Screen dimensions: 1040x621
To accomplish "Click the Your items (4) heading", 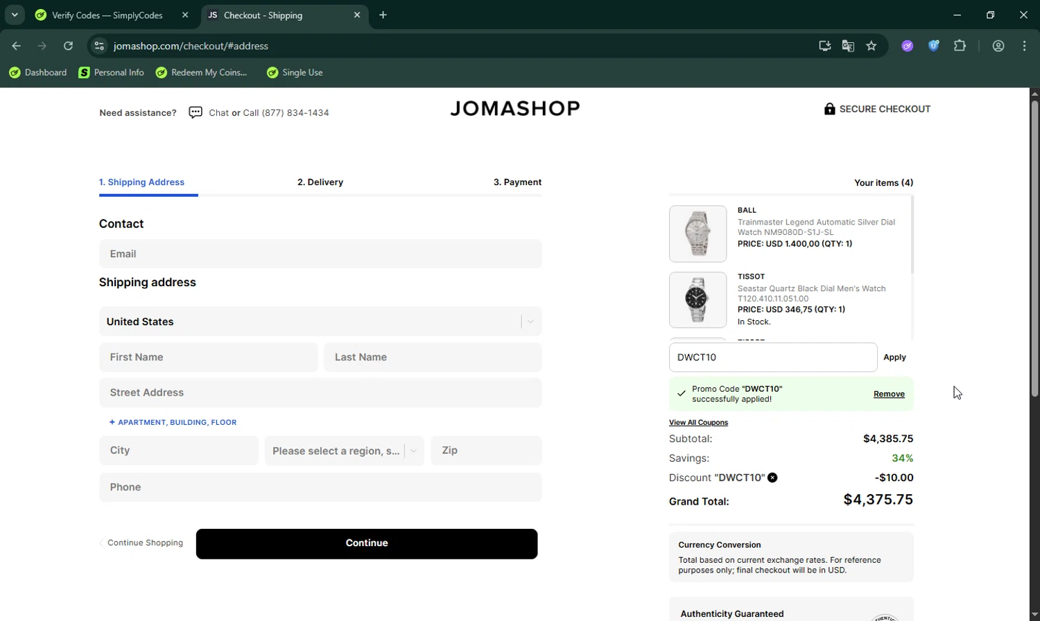I will coord(883,183).
